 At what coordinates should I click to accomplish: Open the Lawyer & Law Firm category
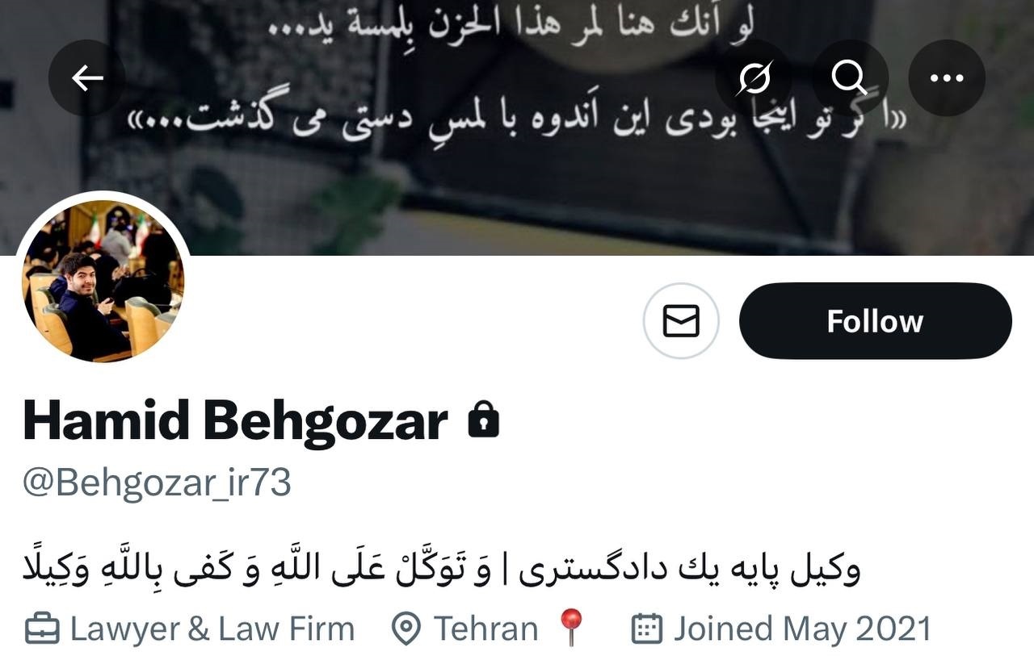(212, 629)
